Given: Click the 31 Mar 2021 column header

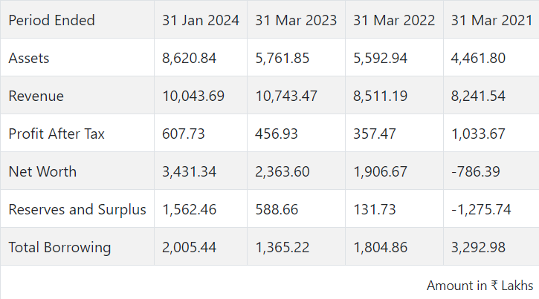Looking at the screenshot, I should pyautogui.click(x=491, y=20).
